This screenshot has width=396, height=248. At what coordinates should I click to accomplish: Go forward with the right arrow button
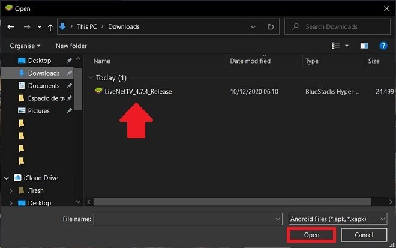click(27, 27)
